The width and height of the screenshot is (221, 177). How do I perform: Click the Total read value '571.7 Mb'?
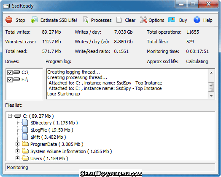[x=51, y=51]
